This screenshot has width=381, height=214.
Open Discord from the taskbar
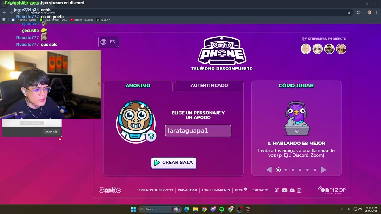pyautogui.click(x=213, y=209)
